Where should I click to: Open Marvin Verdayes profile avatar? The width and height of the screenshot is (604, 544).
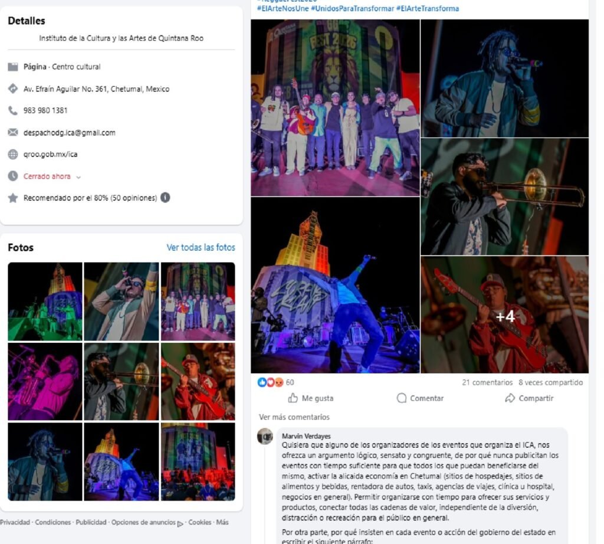(265, 436)
